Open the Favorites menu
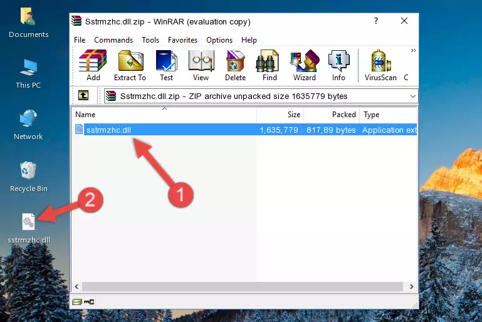Viewport: 482px width, 322px height. pos(182,40)
